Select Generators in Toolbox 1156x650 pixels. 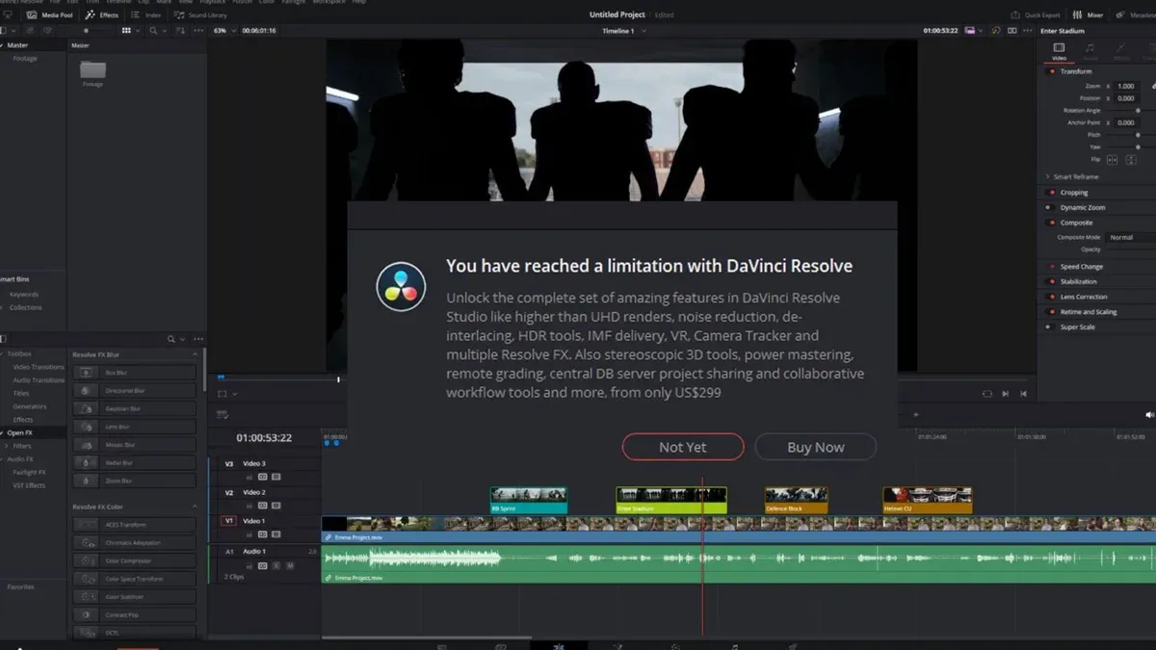29,406
